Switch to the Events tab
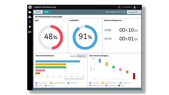This screenshot has width=169, height=95. coord(38,12)
